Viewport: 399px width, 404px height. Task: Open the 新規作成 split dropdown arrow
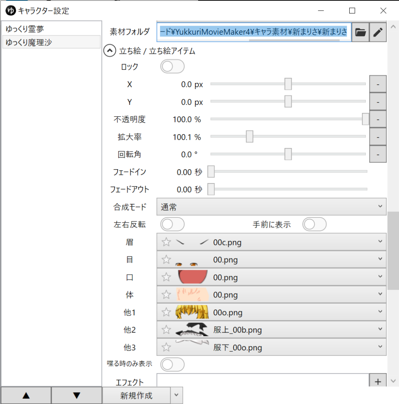(x=176, y=395)
